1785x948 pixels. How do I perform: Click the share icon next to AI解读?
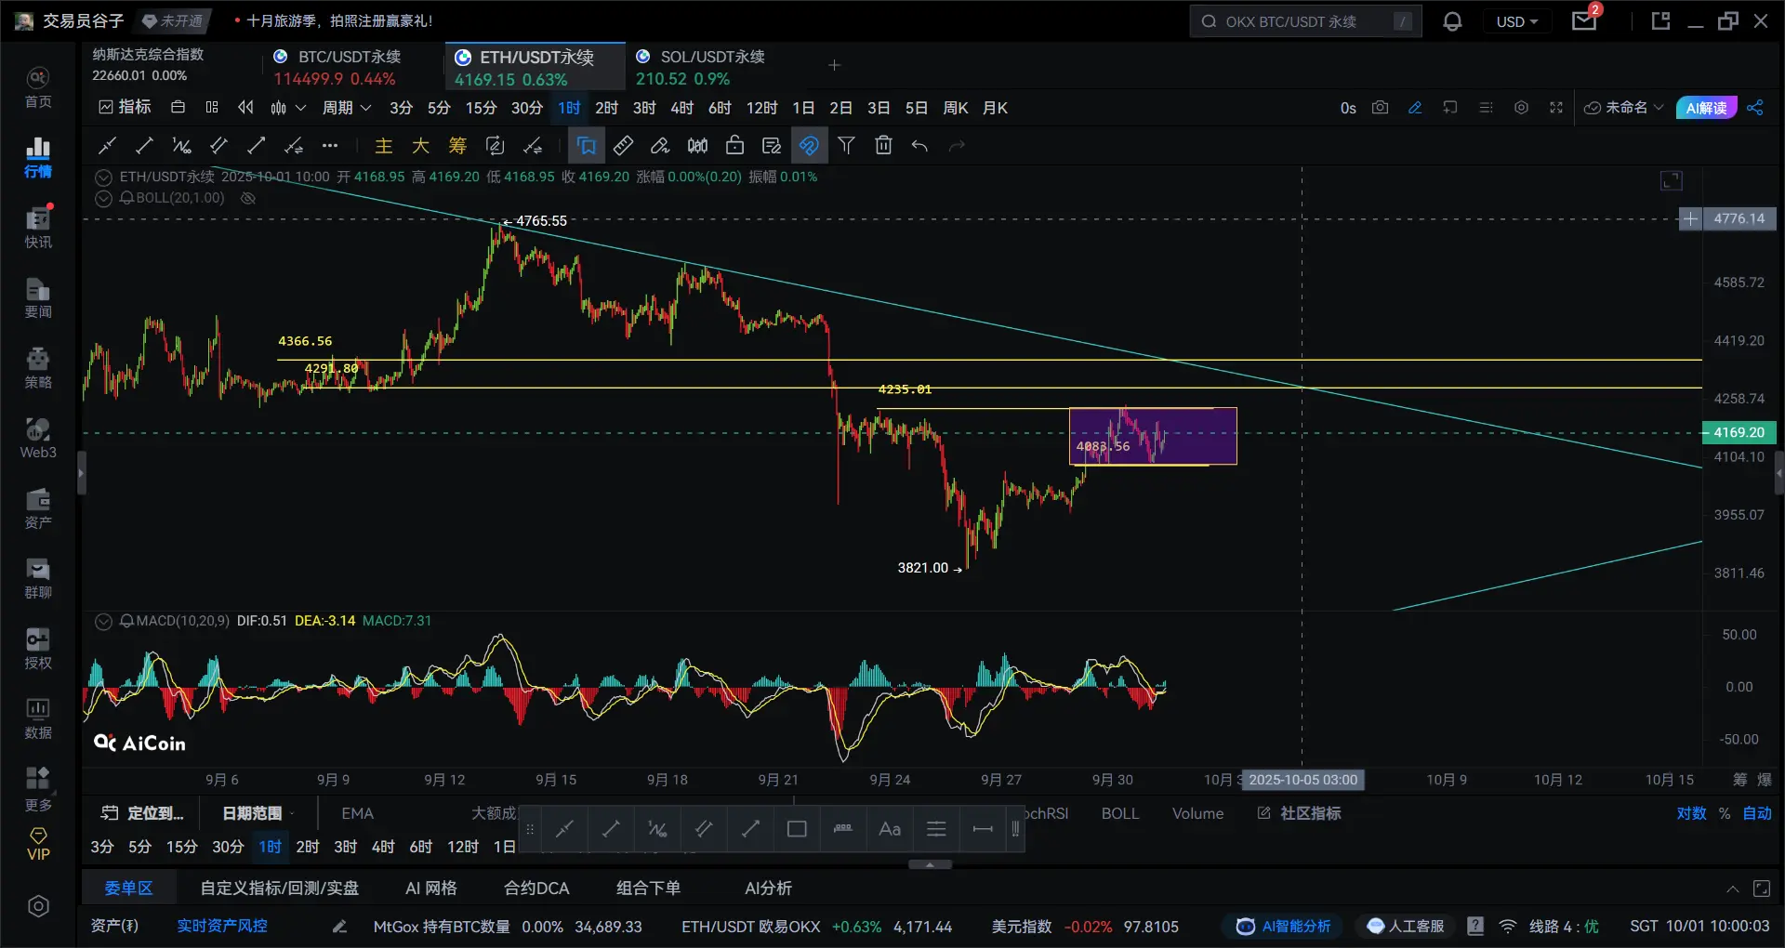(x=1755, y=108)
